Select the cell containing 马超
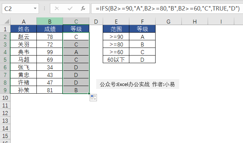The width and height of the screenshot is (243, 143). pos(24,60)
